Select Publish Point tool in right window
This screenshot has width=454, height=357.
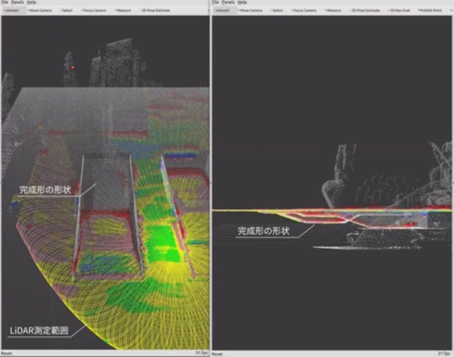[430, 10]
